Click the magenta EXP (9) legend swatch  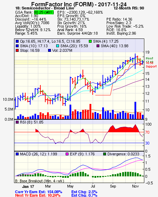click(67, 154)
